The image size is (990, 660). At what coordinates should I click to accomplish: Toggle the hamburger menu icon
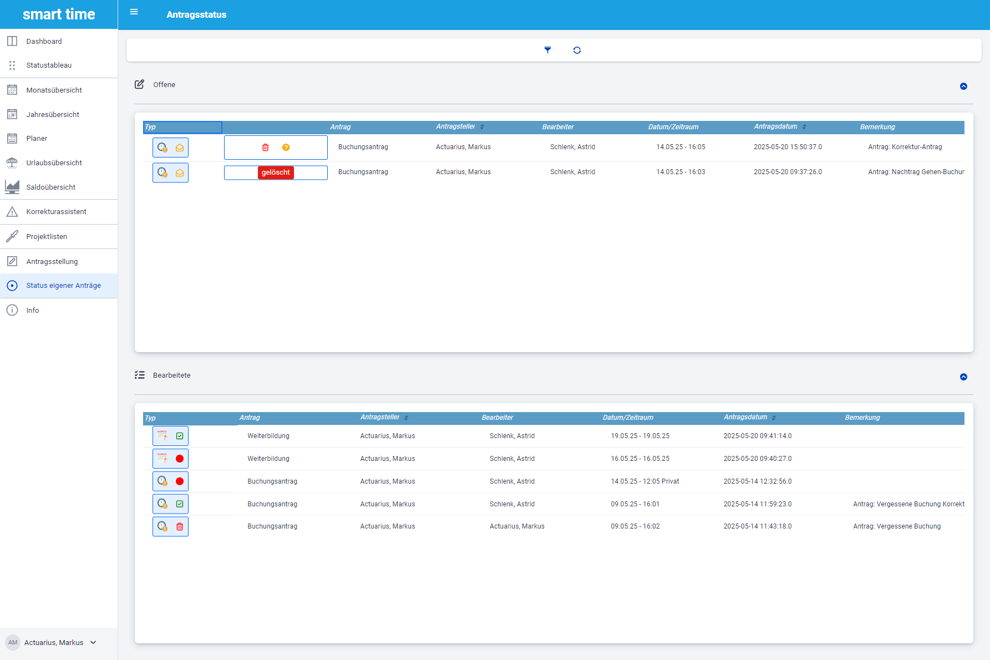point(134,12)
